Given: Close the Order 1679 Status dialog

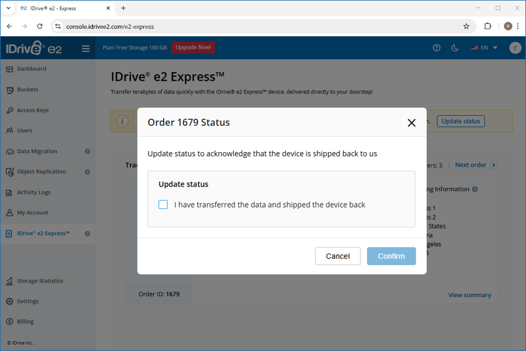Looking at the screenshot, I should coord(411,123).
